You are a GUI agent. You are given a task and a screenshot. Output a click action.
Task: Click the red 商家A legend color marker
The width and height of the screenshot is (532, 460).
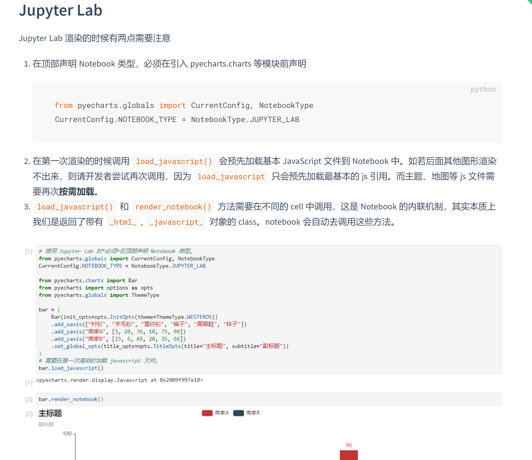click(x=207, y=413)
